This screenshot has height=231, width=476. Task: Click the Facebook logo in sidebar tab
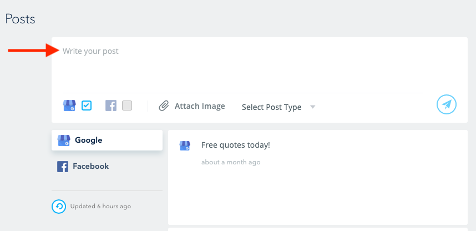pos(63,167)
